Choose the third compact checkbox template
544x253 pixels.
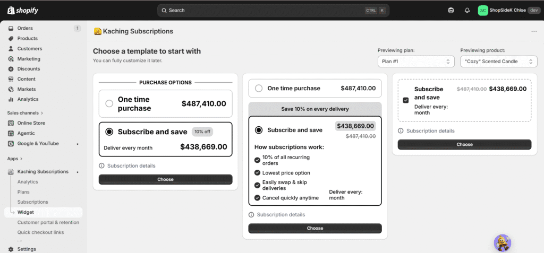[x=464, y=144]
